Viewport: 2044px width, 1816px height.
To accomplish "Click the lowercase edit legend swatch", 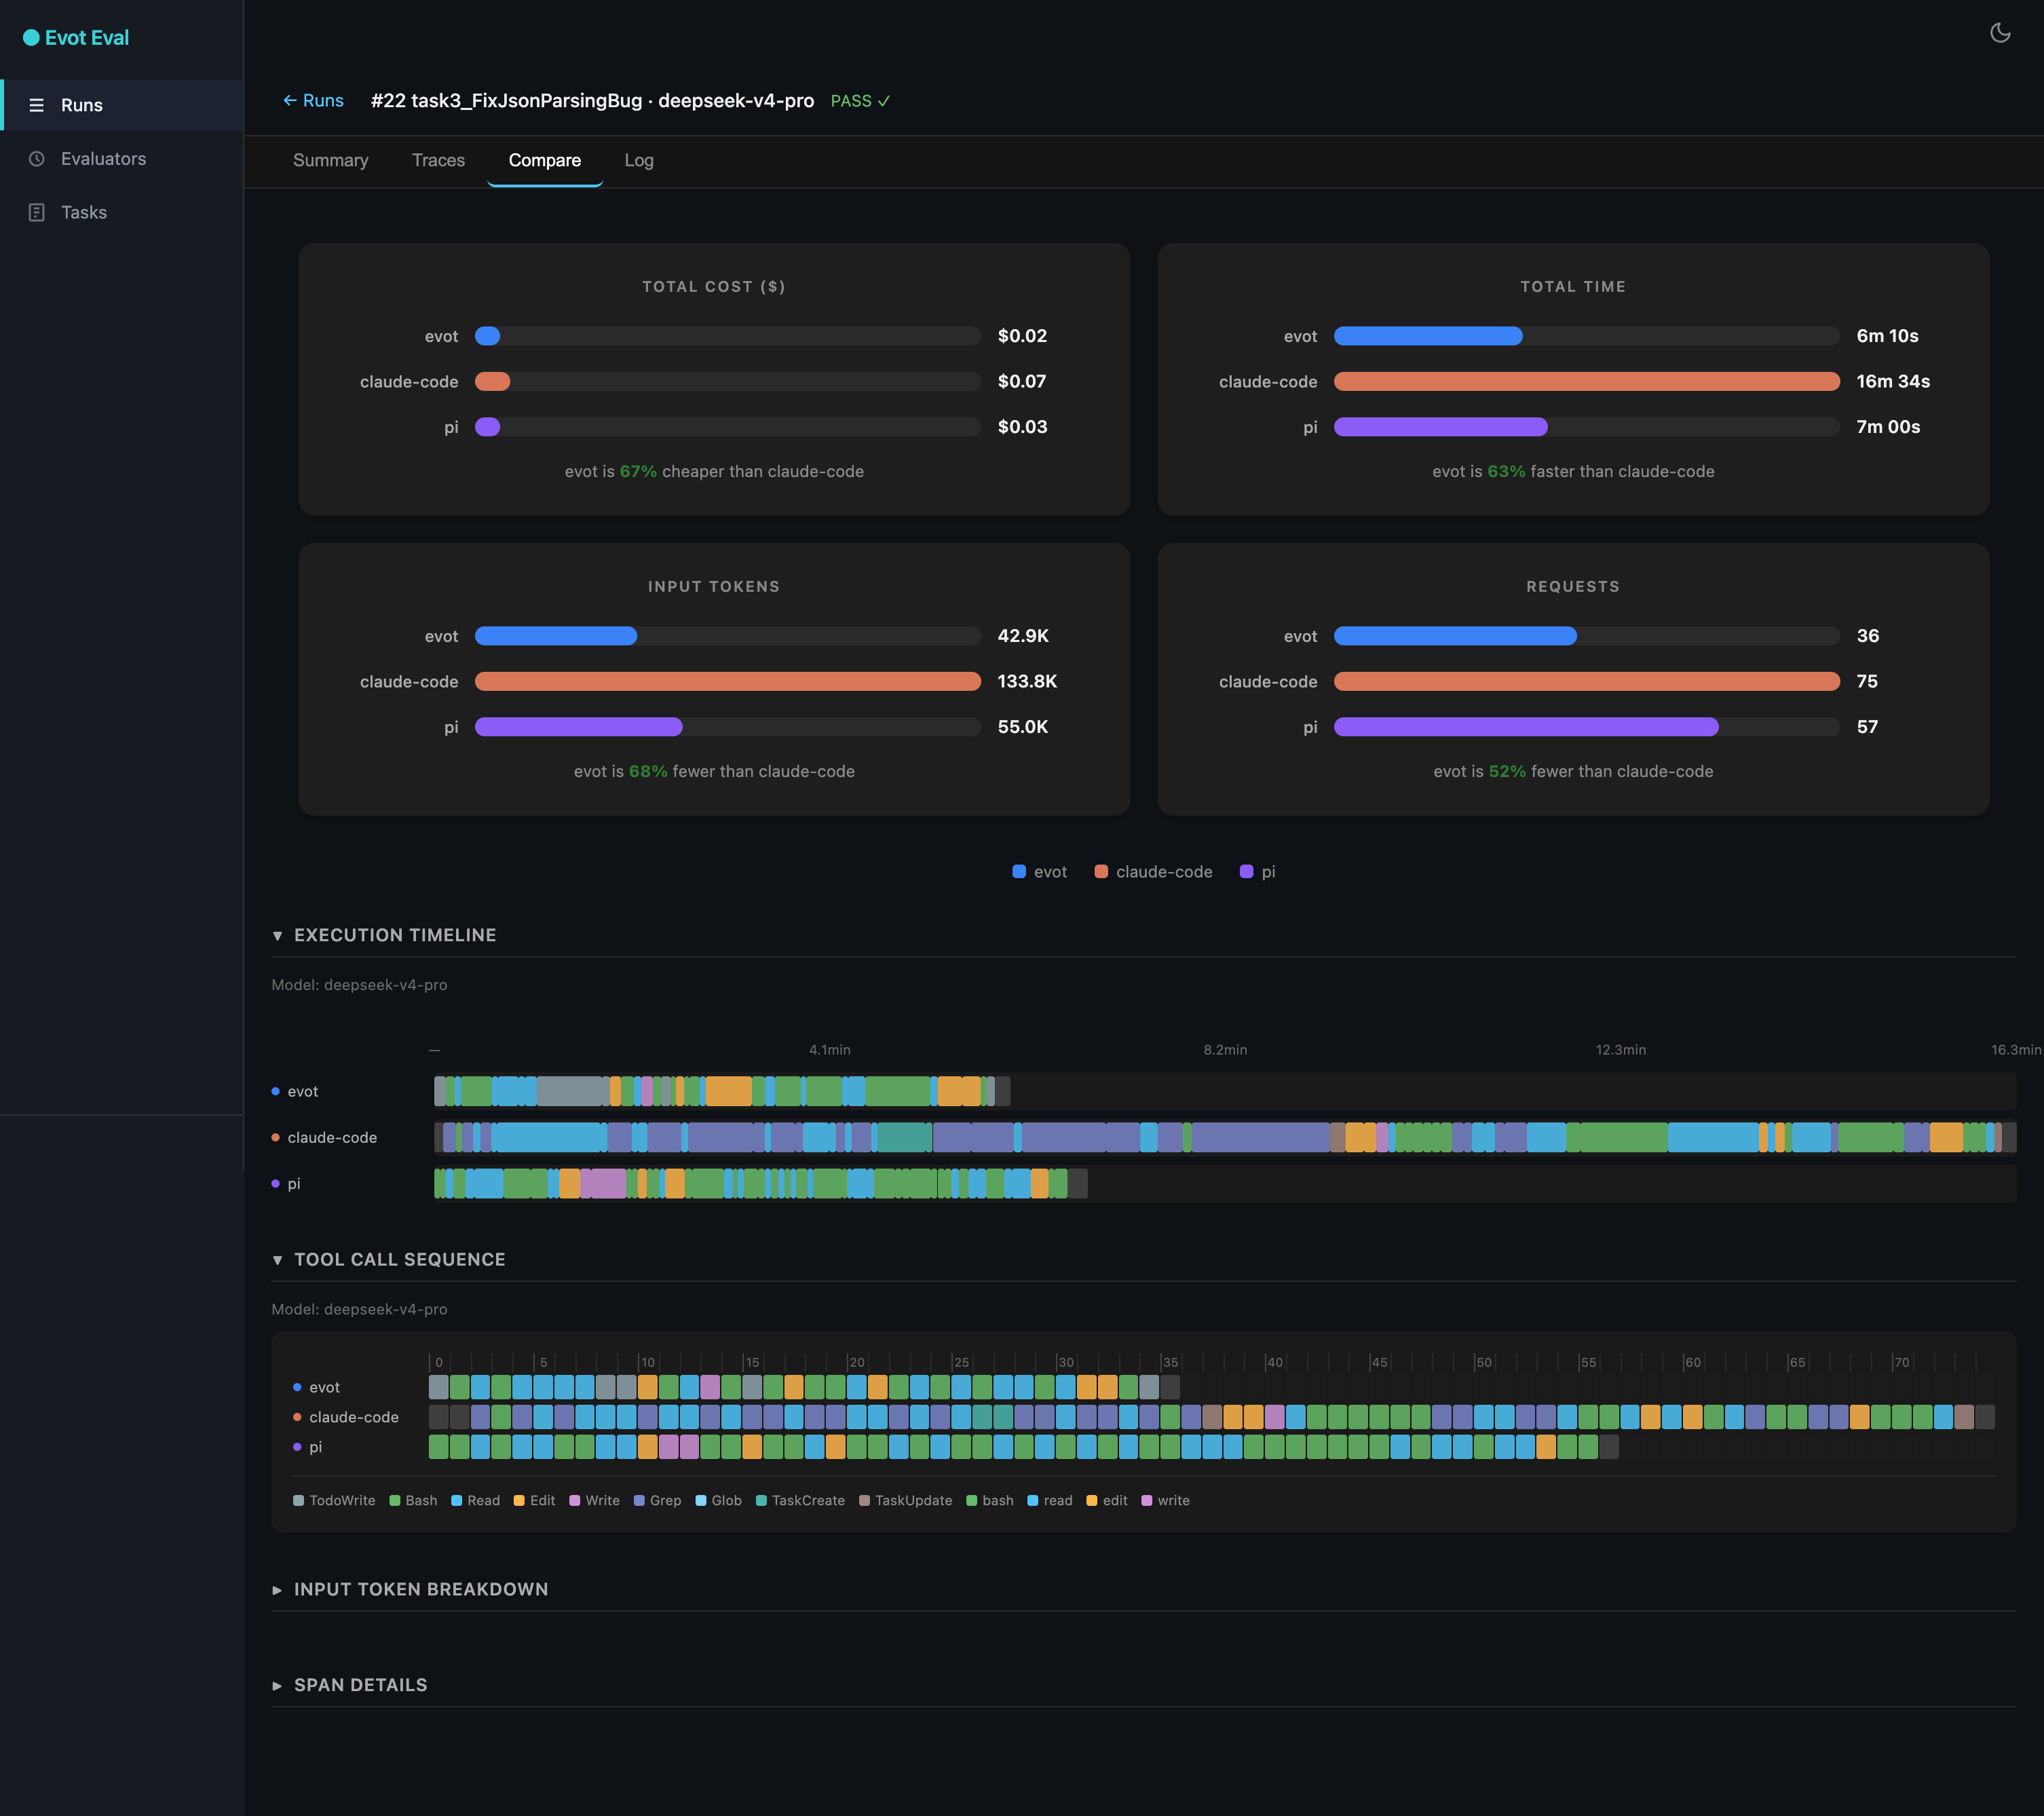I will (1092, 1500).
